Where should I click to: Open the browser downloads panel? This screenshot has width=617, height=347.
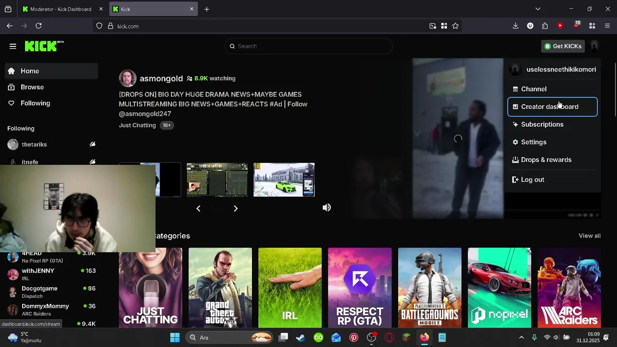515,26
